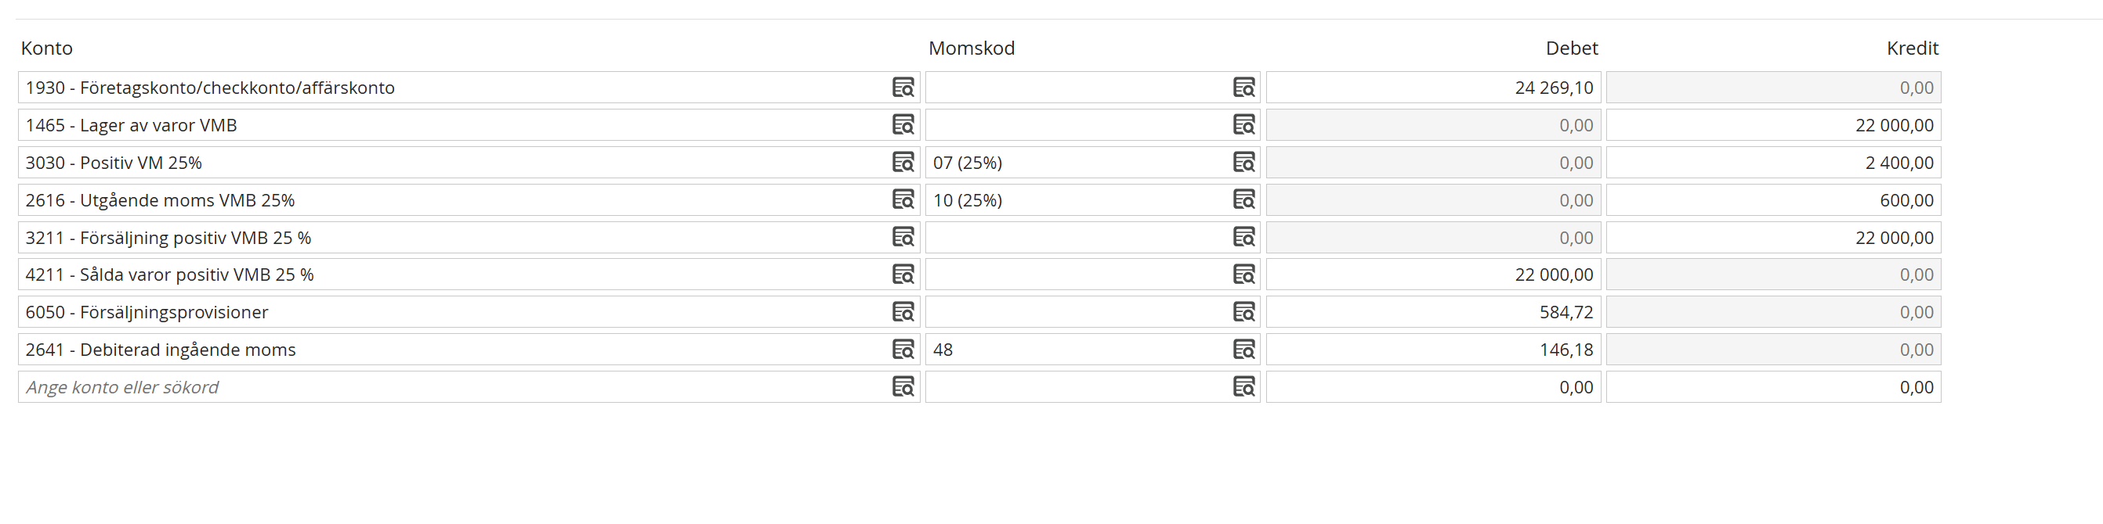The height and width of the screenshot is (524, 2103).
Task: Open account search icon in empty bottom row
Action: pos(902,387)
